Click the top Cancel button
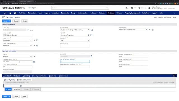The image size is (179, 101). point(16,21)
